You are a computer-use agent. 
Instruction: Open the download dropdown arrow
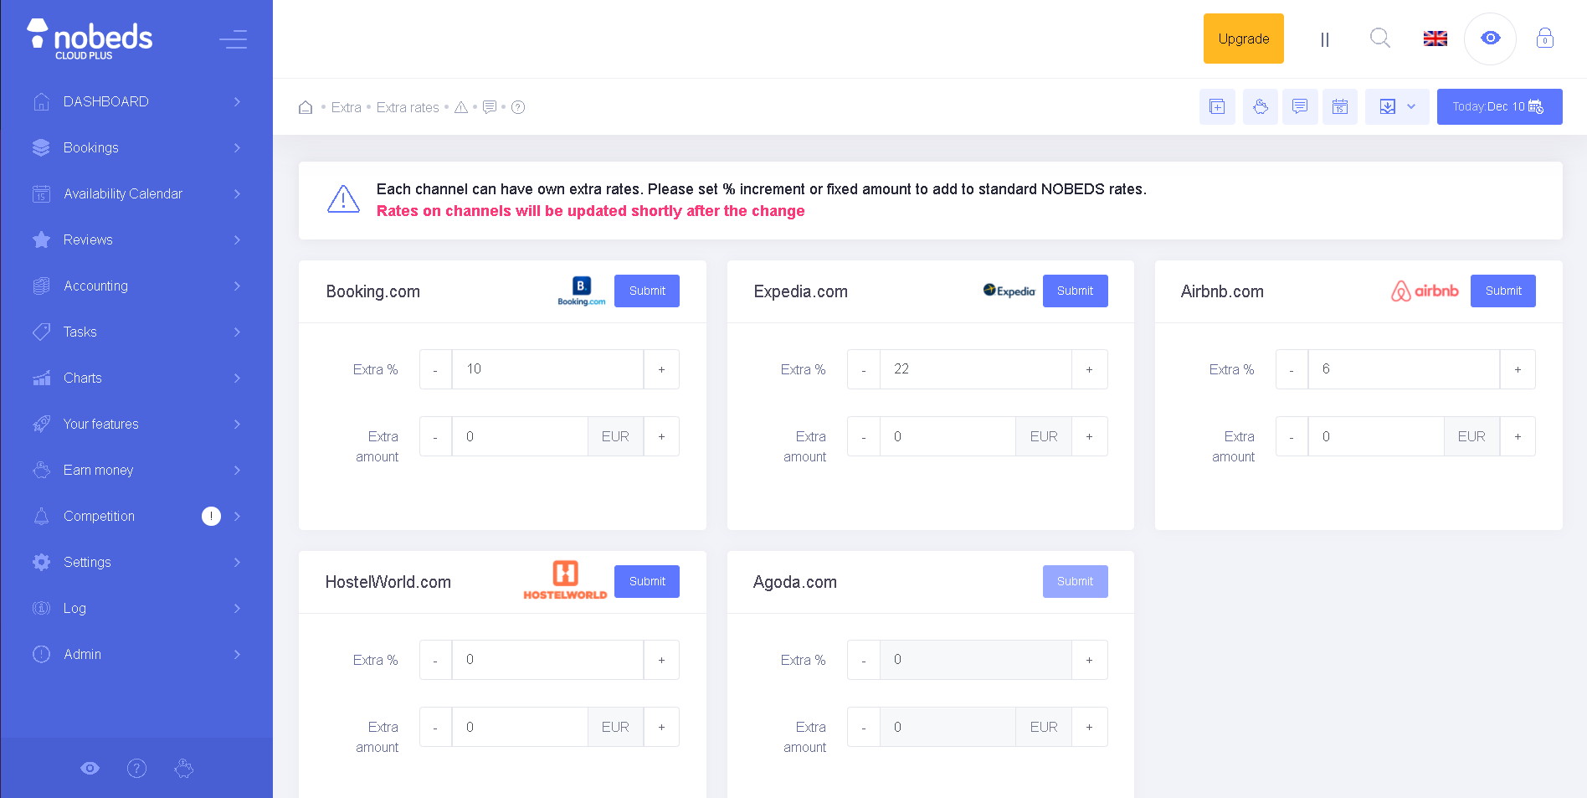coord(1411,107)
